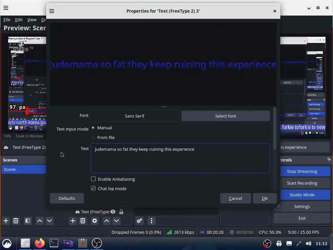Uncheck Chat log mode
The height and width of the screenshot is (250, 333).
coord(93,188)
